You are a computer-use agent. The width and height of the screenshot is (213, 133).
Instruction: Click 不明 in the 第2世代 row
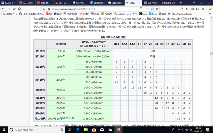coord(152,56)
